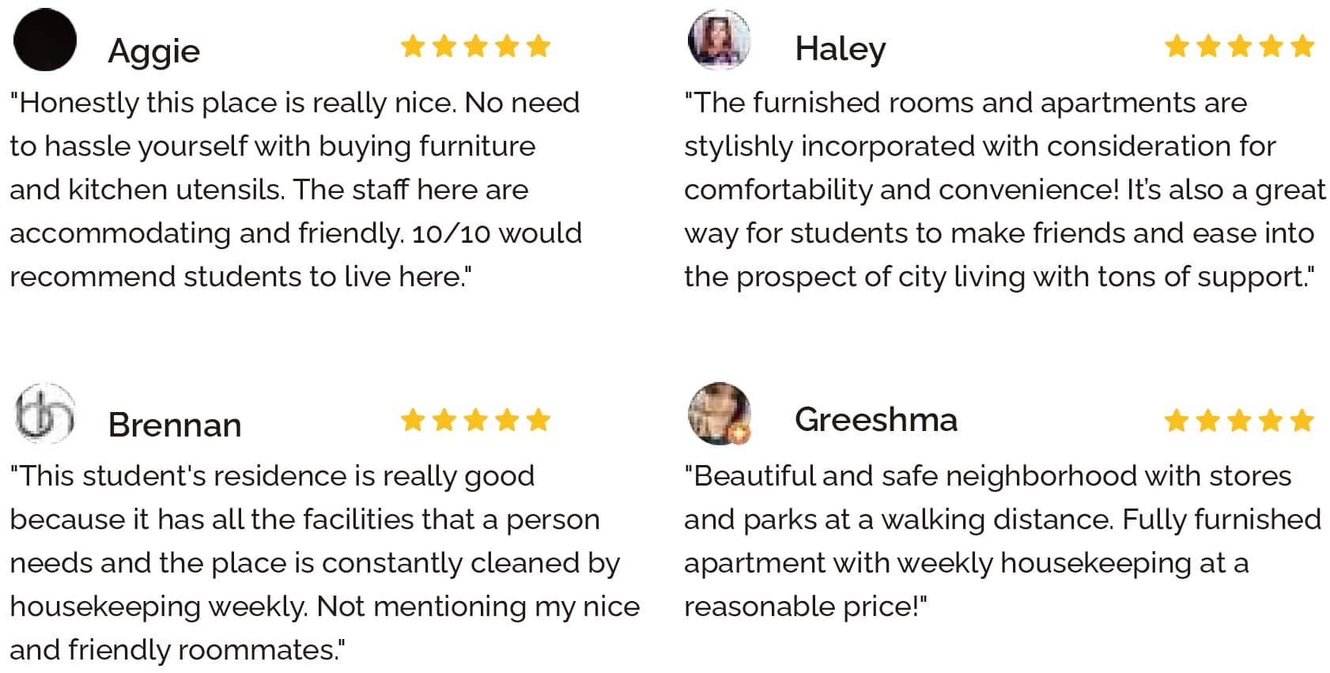Click Brennan's review about housekeeping and roommates
The height and width of the screenshot is (673, 1330).
(323, 563)
